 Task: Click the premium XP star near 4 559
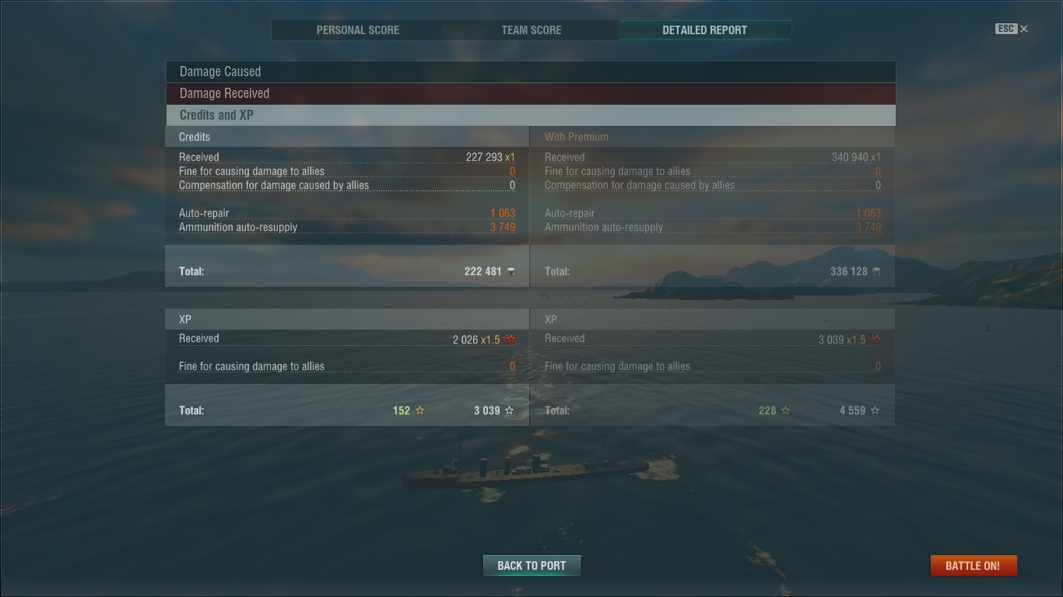tap(875, 410)
